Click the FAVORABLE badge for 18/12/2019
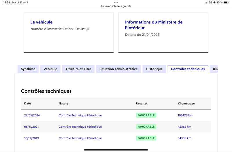 146,138
